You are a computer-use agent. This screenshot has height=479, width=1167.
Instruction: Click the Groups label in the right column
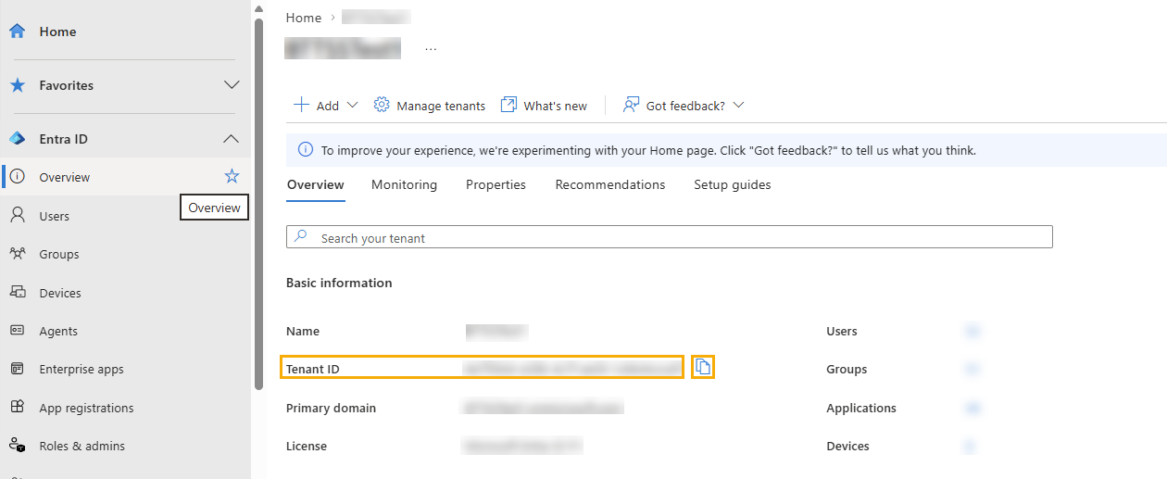(x=847, y=369)
